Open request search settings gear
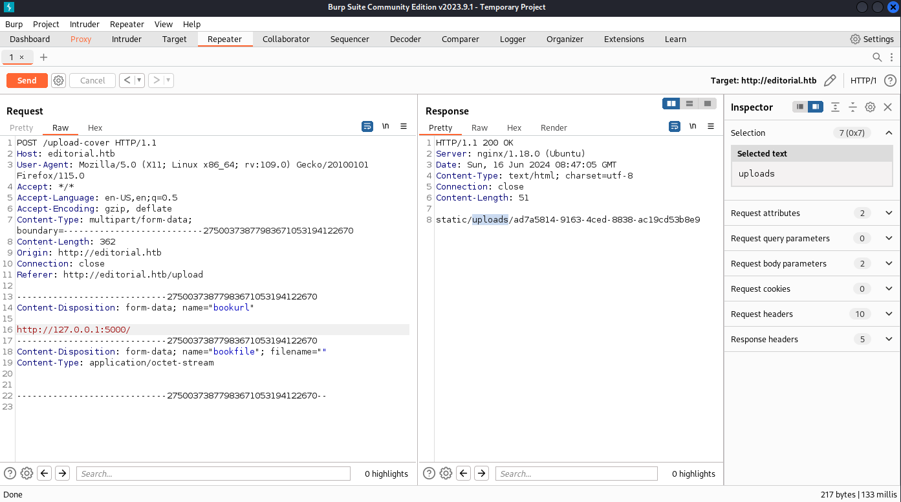 pyautogui.click(x=27, y=474)
